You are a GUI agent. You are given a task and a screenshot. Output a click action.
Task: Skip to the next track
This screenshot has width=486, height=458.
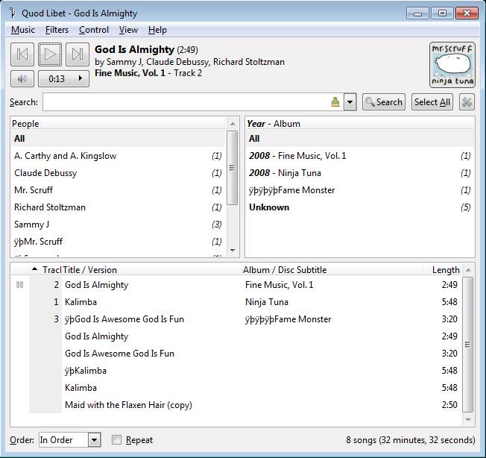[x=78, y=54]
